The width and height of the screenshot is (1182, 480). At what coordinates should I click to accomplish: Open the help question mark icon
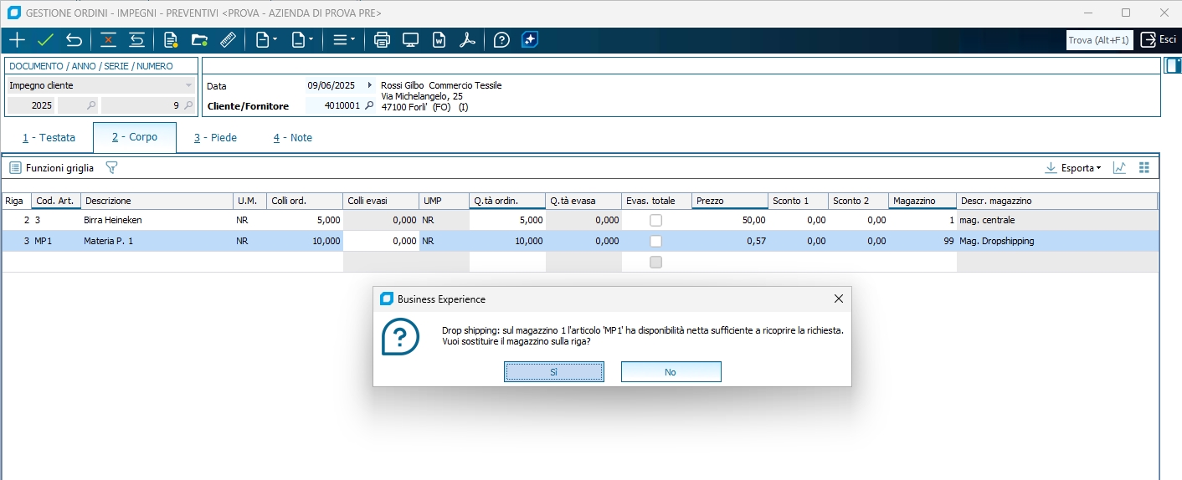(501, 40)
